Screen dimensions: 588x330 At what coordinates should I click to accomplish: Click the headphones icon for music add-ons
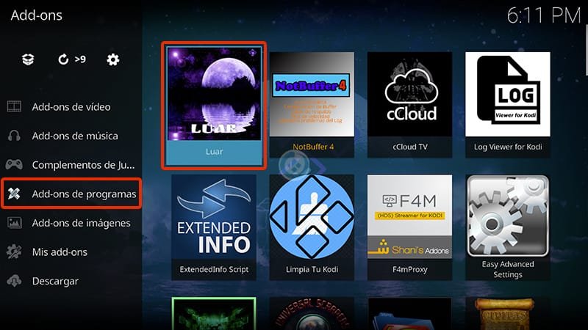[x=14, y=136]
